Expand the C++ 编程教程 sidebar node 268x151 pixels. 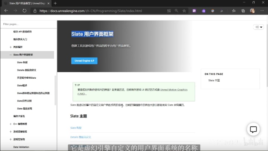(x=10, y=124)
